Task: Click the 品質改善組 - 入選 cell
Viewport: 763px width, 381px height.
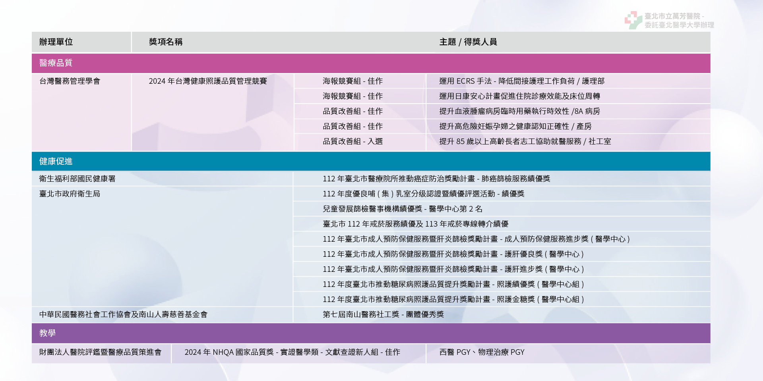Action: (x=353, y=141)
